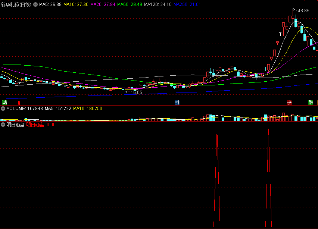The width and height of the screenshot is (318, 229).
Task: Click the yellow MA10: 27.30 label
Action: pyautogui.click(x=76, y=4)
